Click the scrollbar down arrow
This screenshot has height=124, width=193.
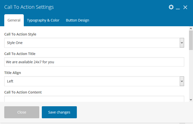(x=191, y=99)
